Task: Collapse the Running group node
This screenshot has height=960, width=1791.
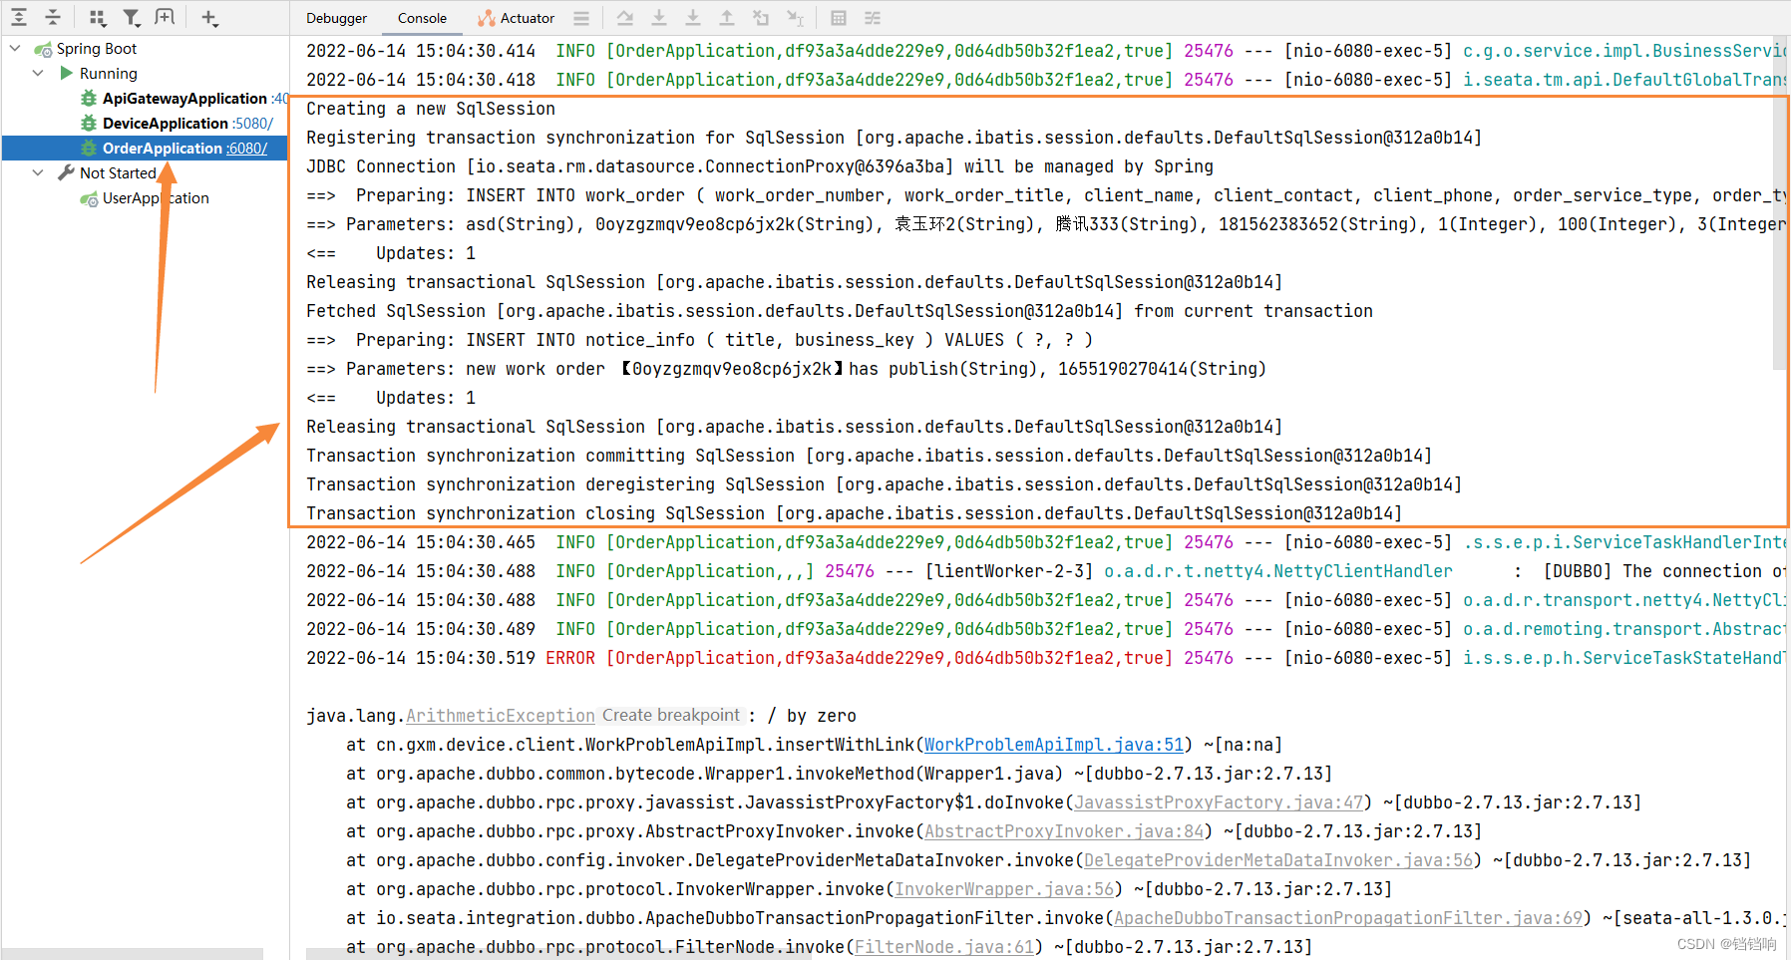Action: pos(38,73)
